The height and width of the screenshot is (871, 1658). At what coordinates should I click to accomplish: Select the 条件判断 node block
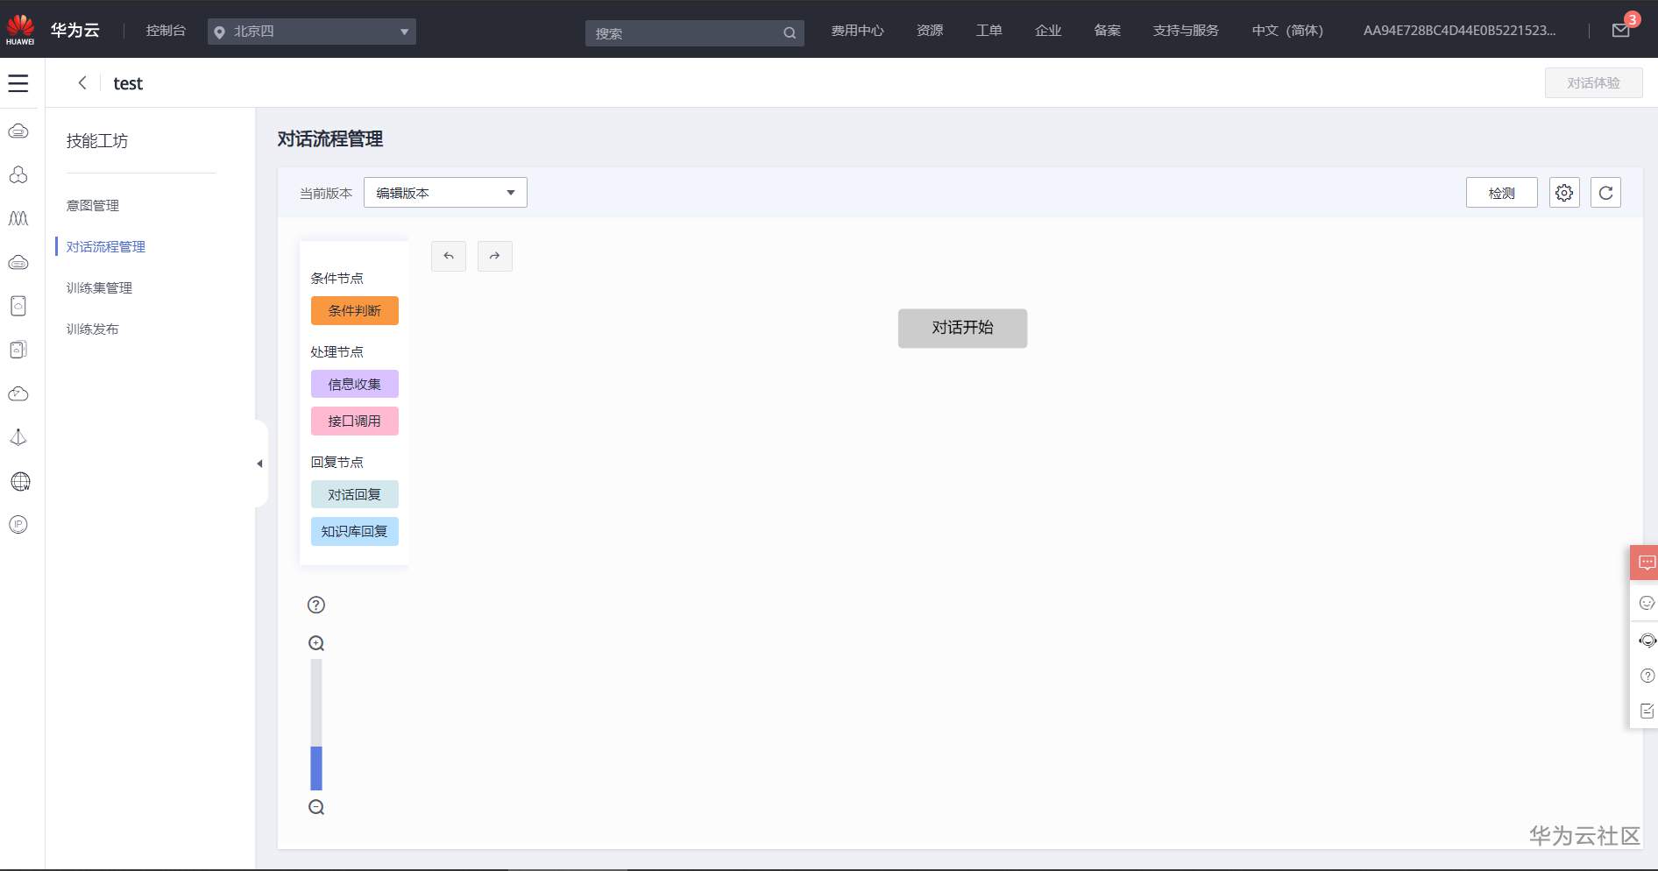[355, 311]
